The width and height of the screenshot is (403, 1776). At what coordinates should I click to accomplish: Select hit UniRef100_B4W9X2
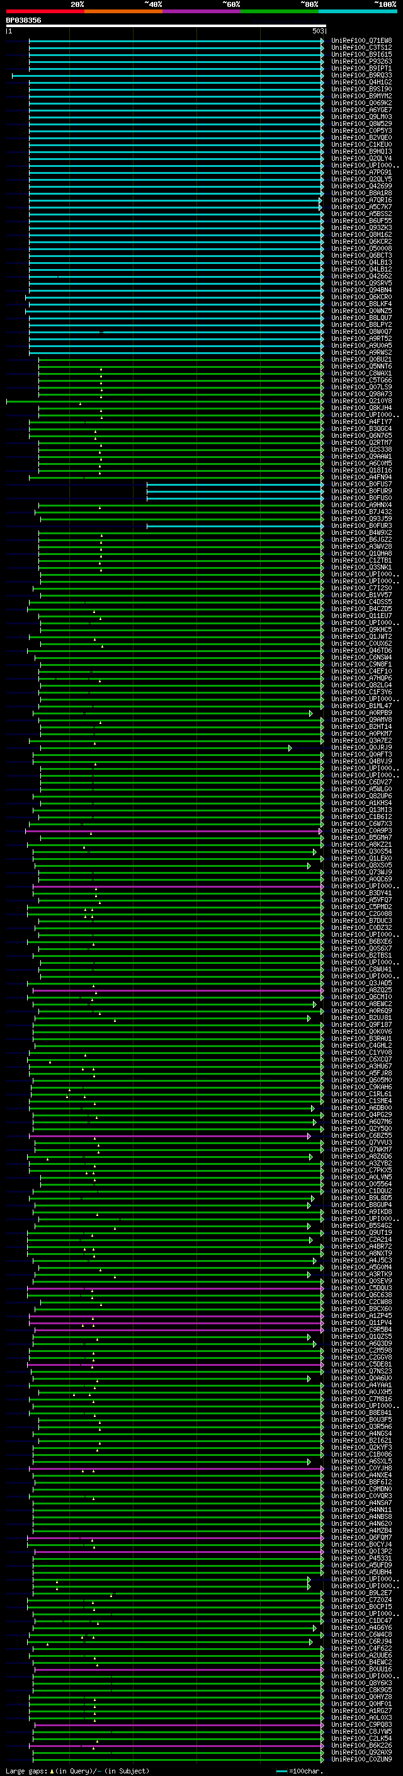pos(361,533)
